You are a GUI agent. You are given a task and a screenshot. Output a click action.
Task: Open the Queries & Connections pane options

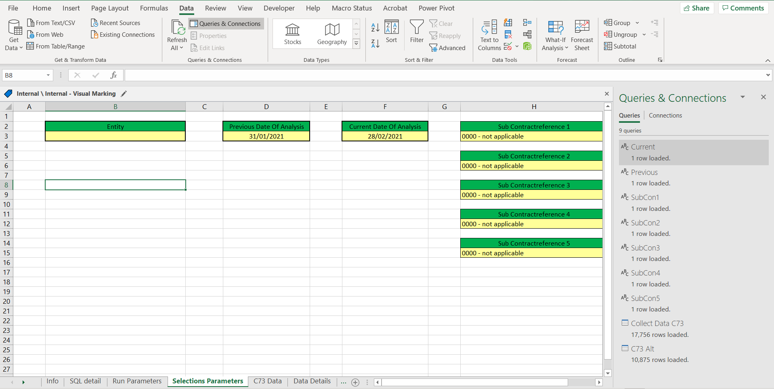[743, 97]
